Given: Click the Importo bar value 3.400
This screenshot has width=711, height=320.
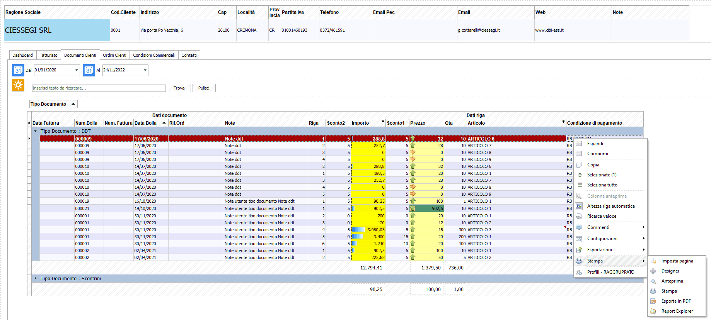Looking at the screenshot, I should [368, 237].
